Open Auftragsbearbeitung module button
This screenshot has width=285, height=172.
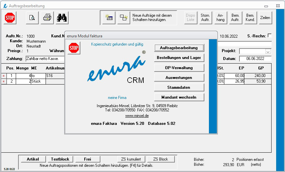point(179,48)
